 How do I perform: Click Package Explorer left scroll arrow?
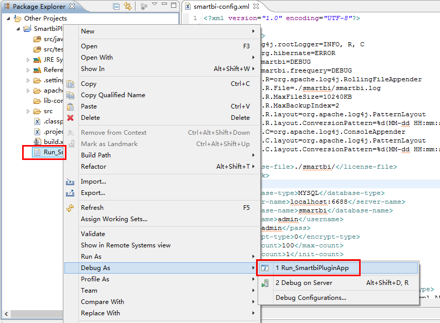coord(6,314)
